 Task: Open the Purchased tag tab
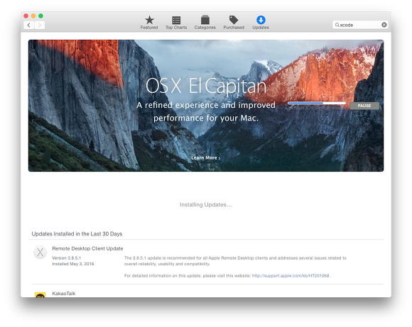pos(234,22)
